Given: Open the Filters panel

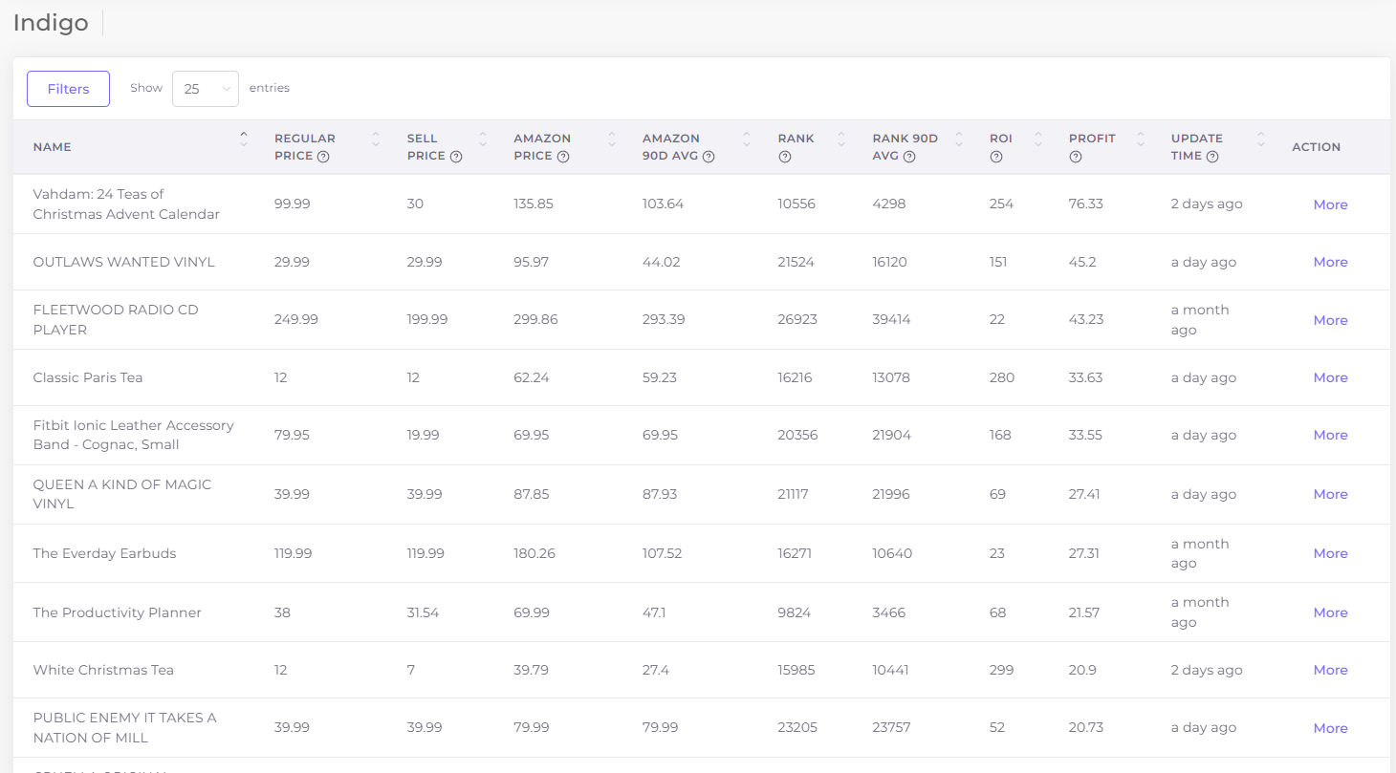Looking at the screenshot, I should [x=68, y=89].
